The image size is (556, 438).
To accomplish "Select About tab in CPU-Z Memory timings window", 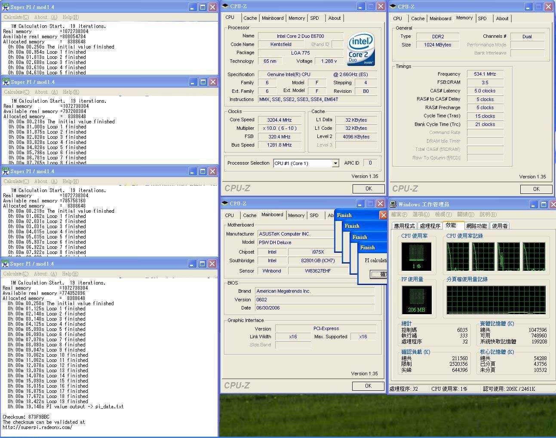I will [x=502, y=18].
